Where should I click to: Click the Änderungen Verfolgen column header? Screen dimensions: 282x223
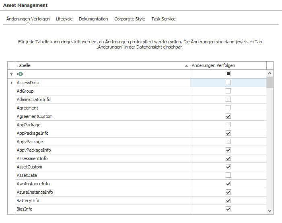pos(228,65)
